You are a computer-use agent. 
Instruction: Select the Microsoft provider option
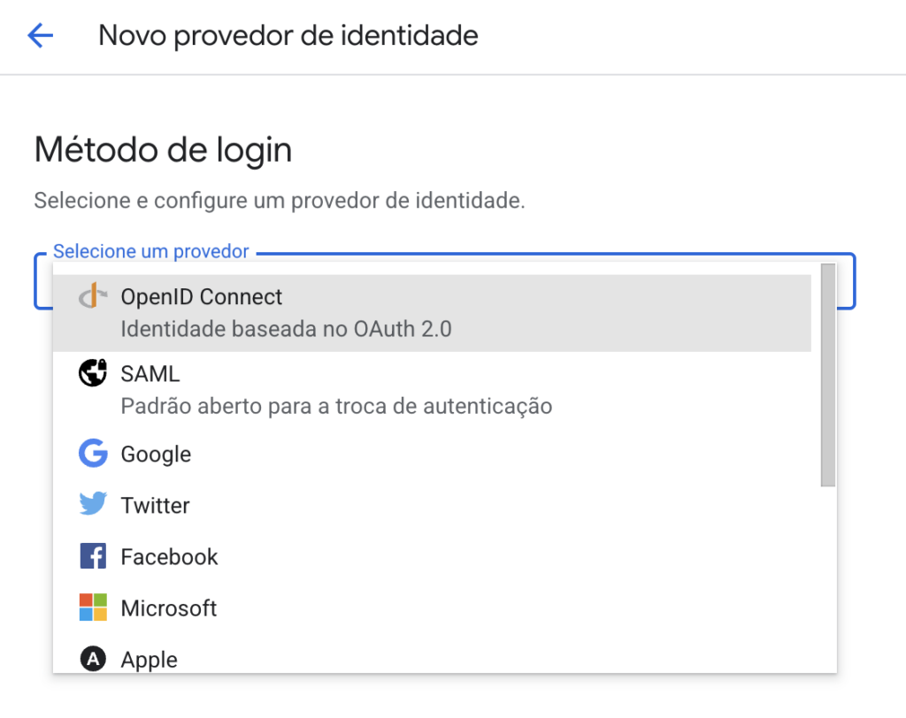(169, 608)
